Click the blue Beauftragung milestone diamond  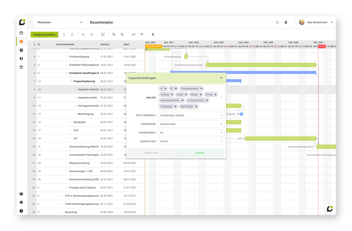click(241, 114)
